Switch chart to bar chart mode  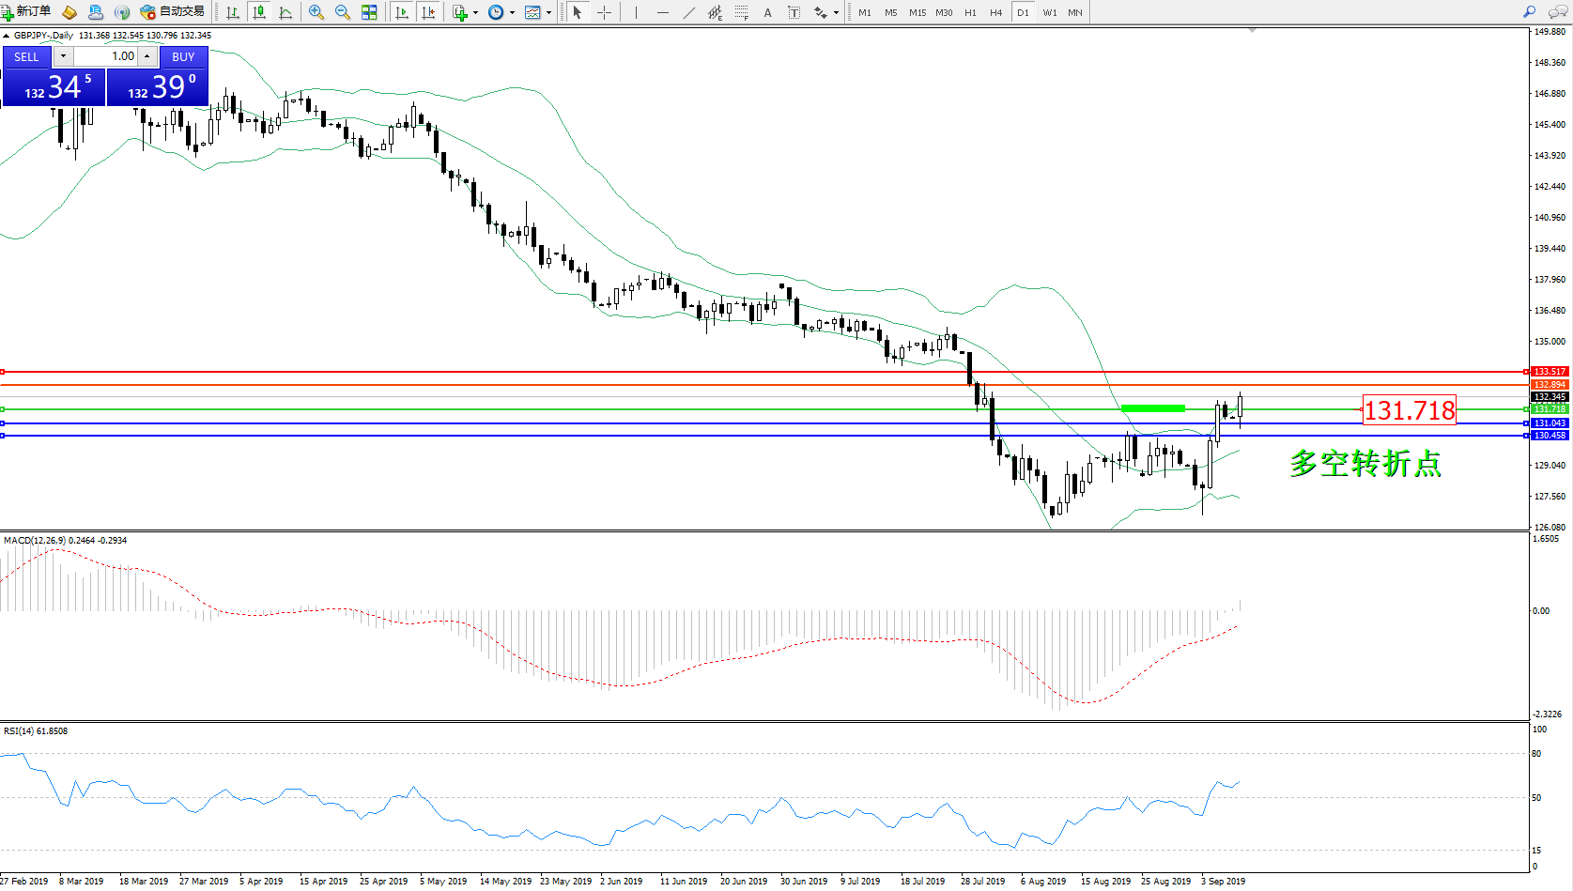point(233,12)
